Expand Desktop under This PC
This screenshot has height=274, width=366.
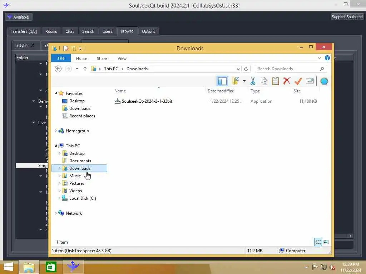tap(59, 153)
